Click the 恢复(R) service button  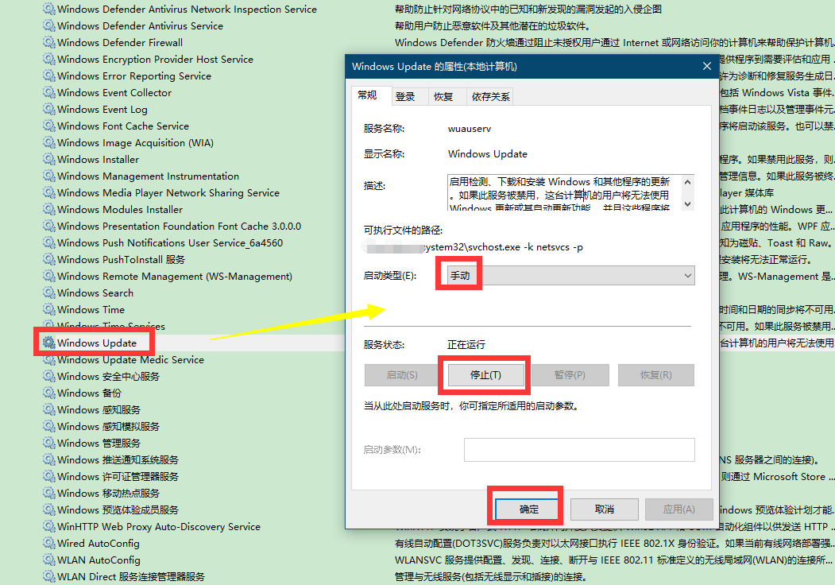coord(656,375)
